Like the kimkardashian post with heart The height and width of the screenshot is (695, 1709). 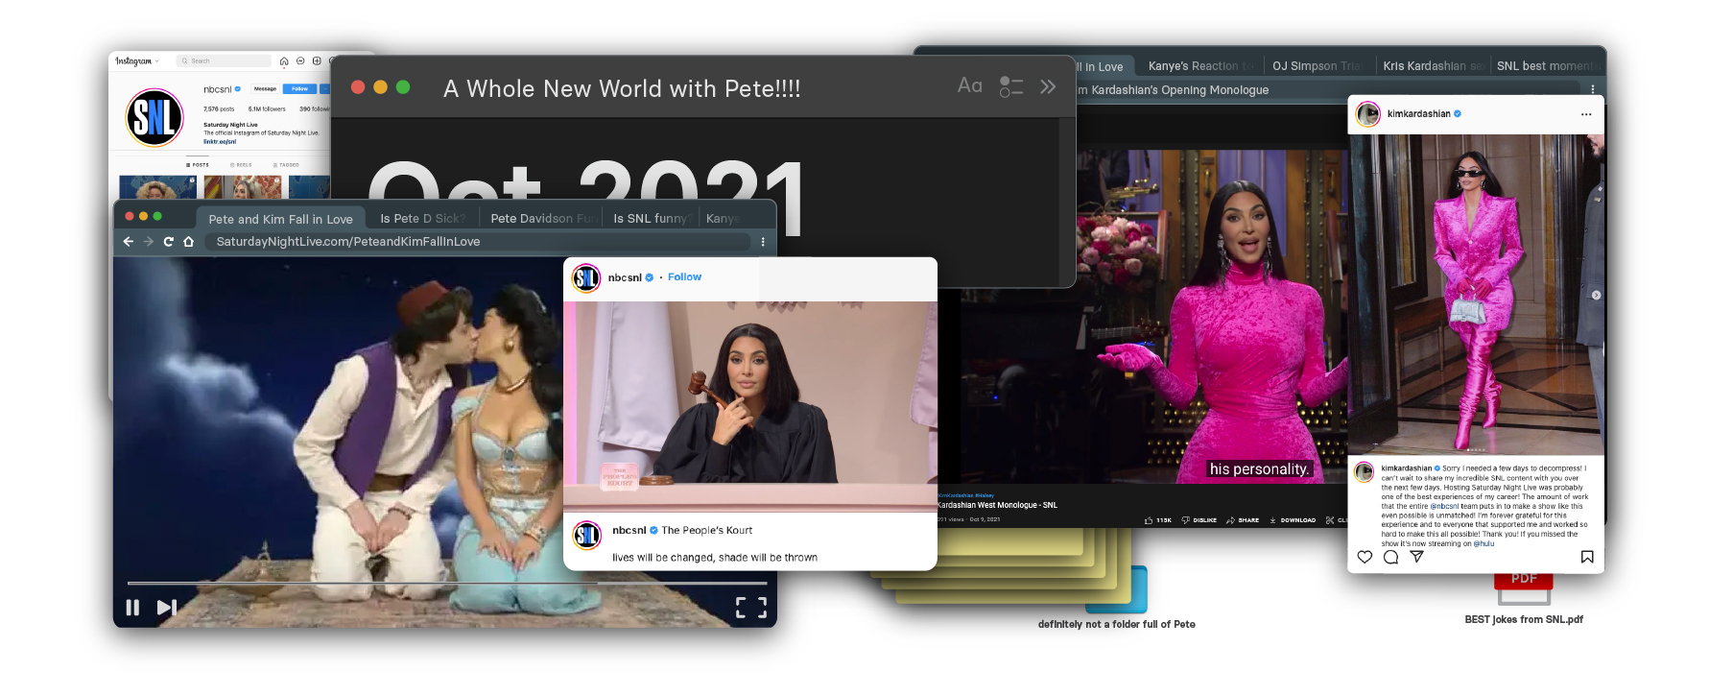click(1365, 557)
